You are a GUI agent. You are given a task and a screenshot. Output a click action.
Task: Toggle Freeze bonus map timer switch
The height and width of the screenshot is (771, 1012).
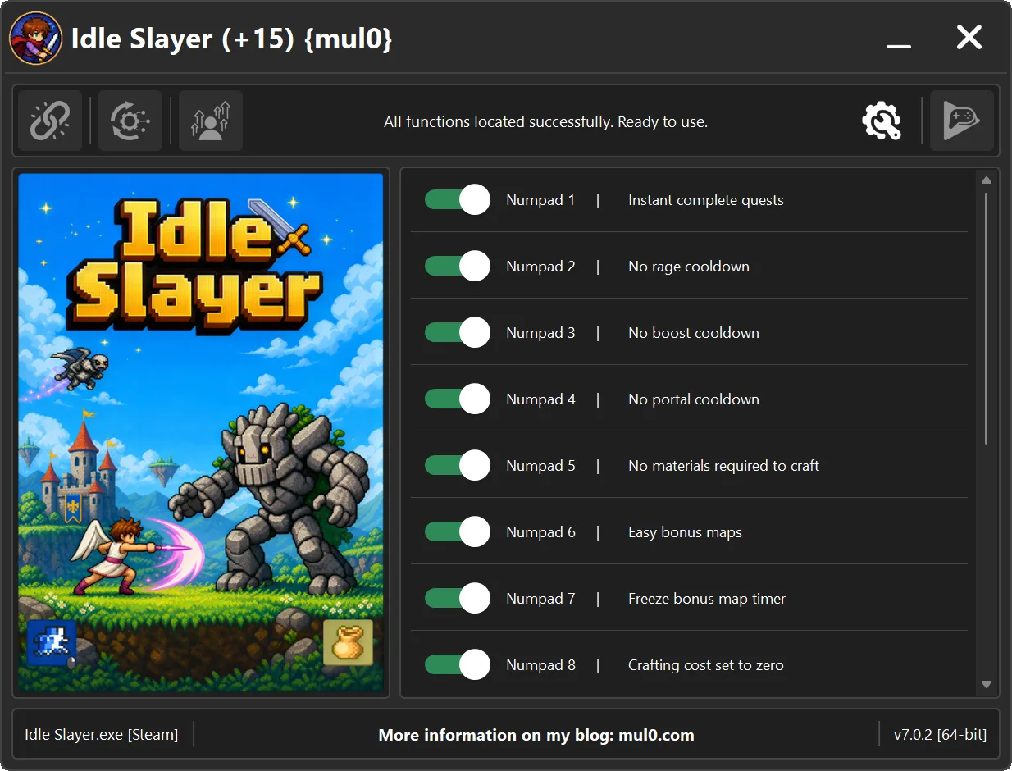point(458,598)
